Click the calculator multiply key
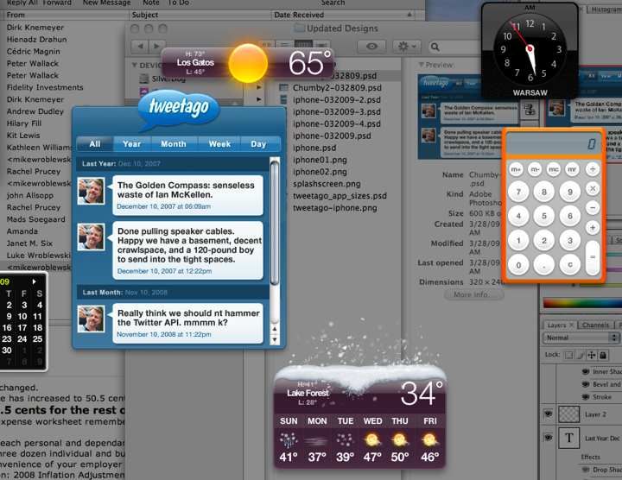 (593, 189)
